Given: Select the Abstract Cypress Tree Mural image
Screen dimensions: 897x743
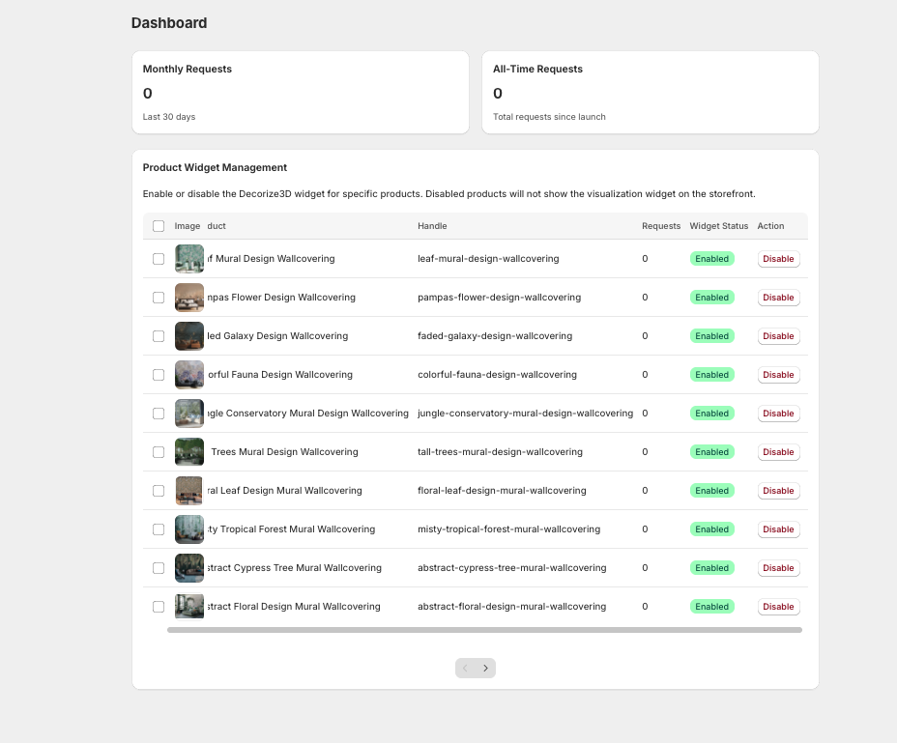Looking at the screenshot, I should (x=188, y=567).
